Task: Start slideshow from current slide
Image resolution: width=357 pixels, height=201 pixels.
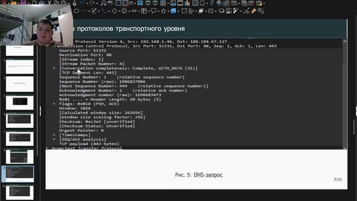Action: (155, 3)
